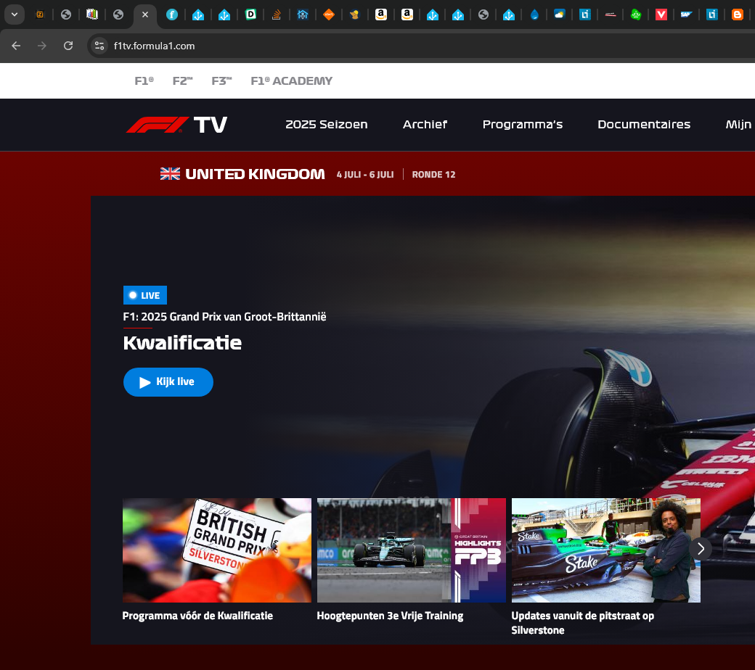755x670 pixels.
Task: Open the Archief menu item
Action: 425,125
